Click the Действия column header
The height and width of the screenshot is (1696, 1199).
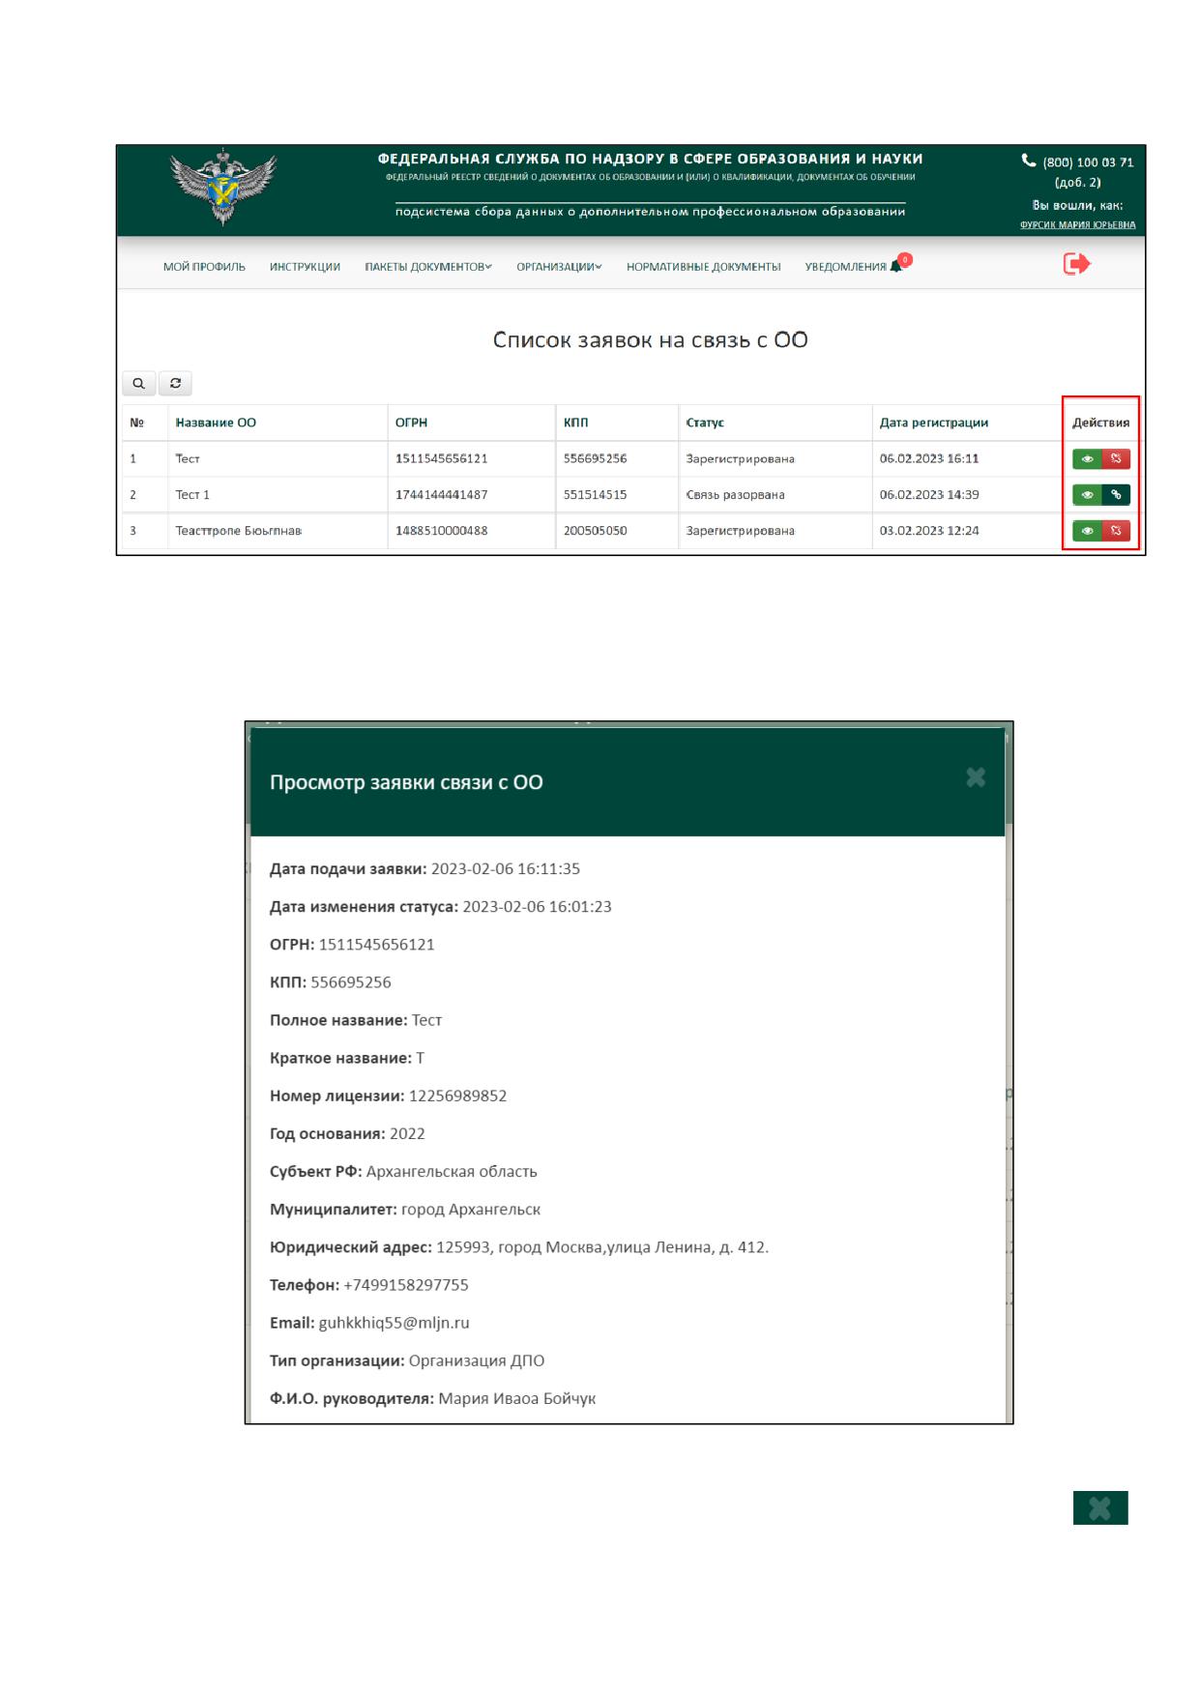[x=1100, y=423]
